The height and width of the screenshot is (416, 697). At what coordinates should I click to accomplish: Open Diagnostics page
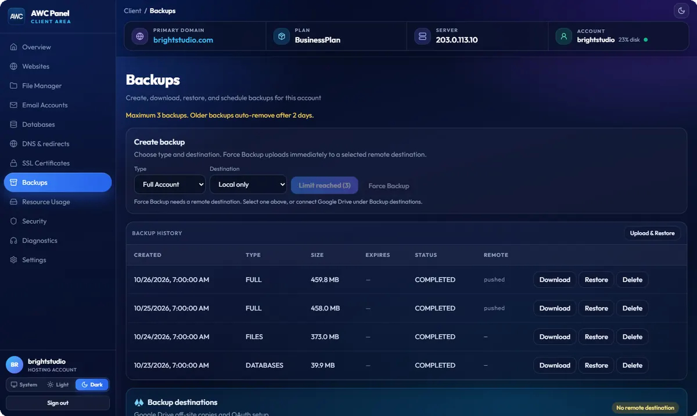pyautogui.click(x=58, y=240)
